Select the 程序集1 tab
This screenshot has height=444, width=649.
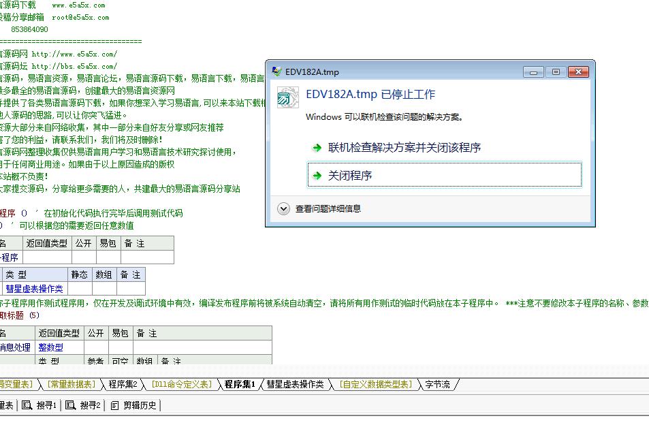coord(240,384)
